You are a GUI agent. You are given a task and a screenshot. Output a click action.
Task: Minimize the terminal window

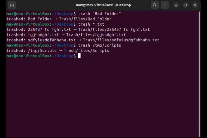point(176,5)
